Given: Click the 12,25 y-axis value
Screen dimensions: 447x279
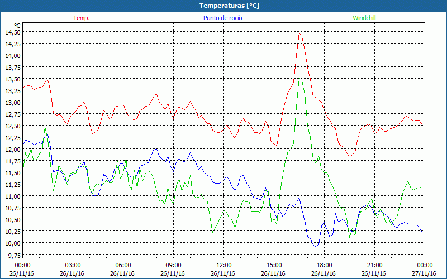Looking at the screenshot, I should (13, 137).
